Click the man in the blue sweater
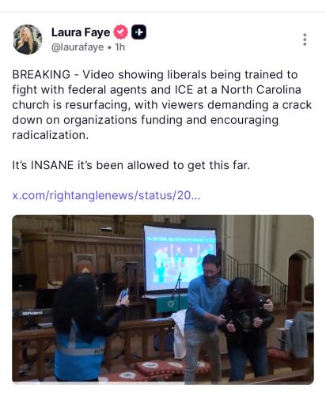This screenshot has width=326, height=395. (206, 318)
